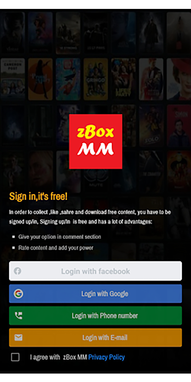
Task: Open the Privacy Policy link
Action: pos(106,357)
